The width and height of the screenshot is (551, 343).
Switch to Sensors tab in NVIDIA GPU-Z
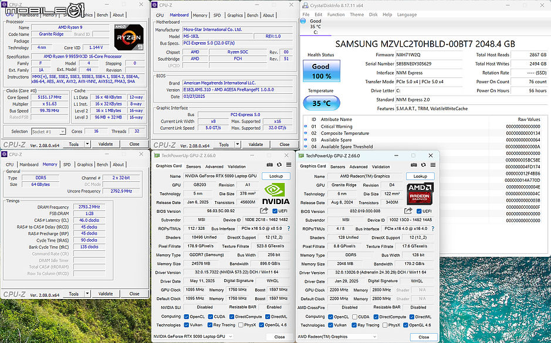[x=193, y=167]
